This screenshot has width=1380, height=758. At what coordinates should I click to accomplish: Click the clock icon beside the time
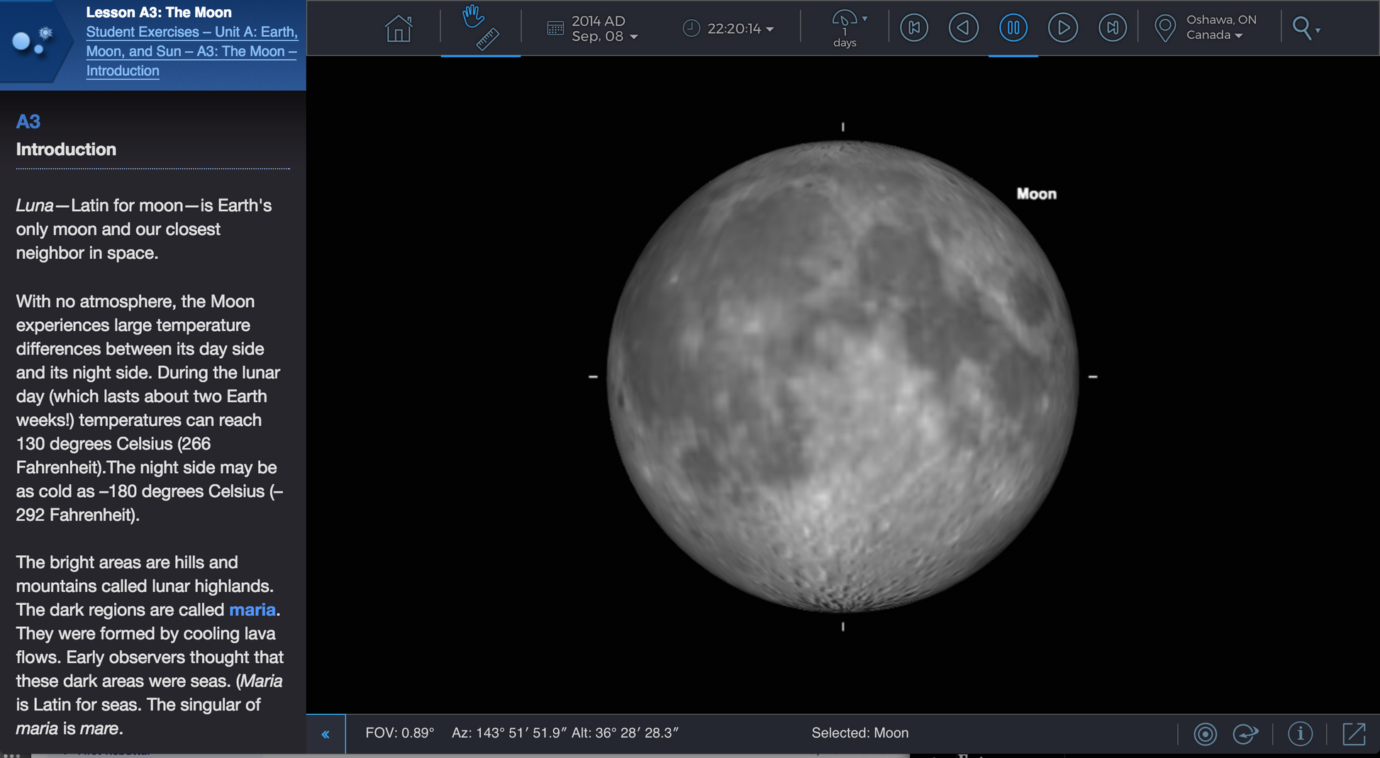tap(691, 28)
